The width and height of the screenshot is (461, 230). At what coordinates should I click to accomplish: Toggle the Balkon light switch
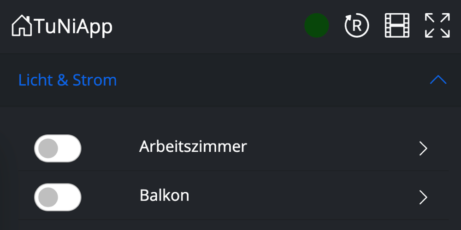point(58,197)
